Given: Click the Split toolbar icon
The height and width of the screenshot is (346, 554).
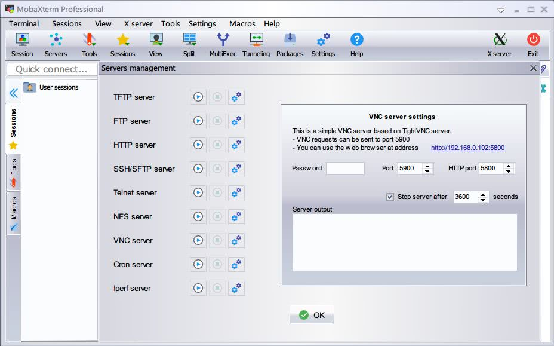Looking at the screenshot, I should pos(189,45).
